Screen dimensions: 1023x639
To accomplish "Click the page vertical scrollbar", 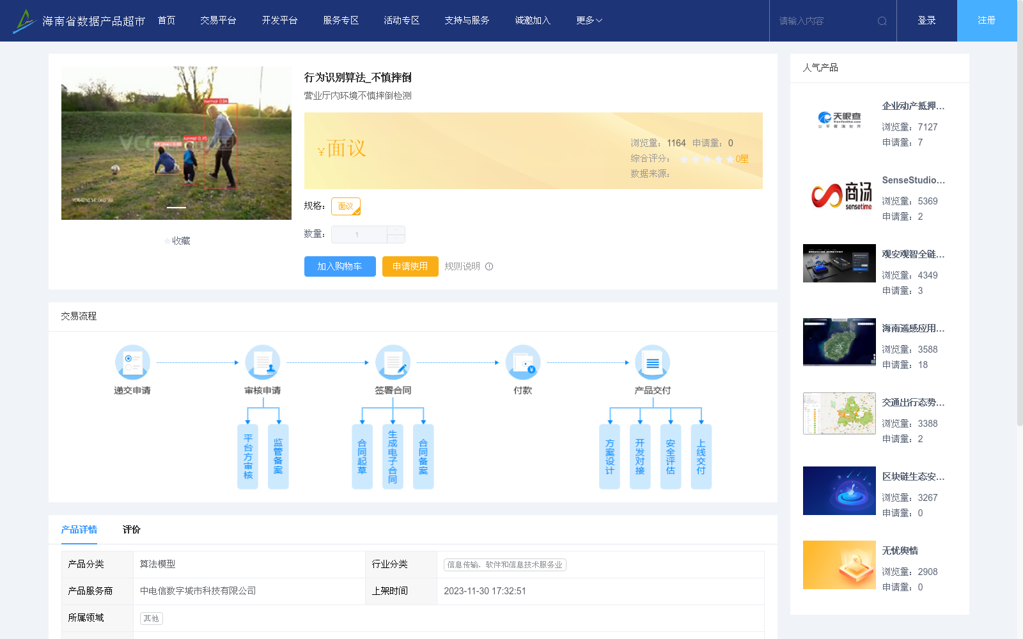I will [1020, 214].
